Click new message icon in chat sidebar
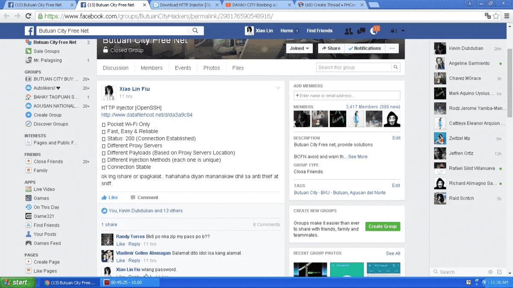This screenshot has width=513, height=288. 499,272
